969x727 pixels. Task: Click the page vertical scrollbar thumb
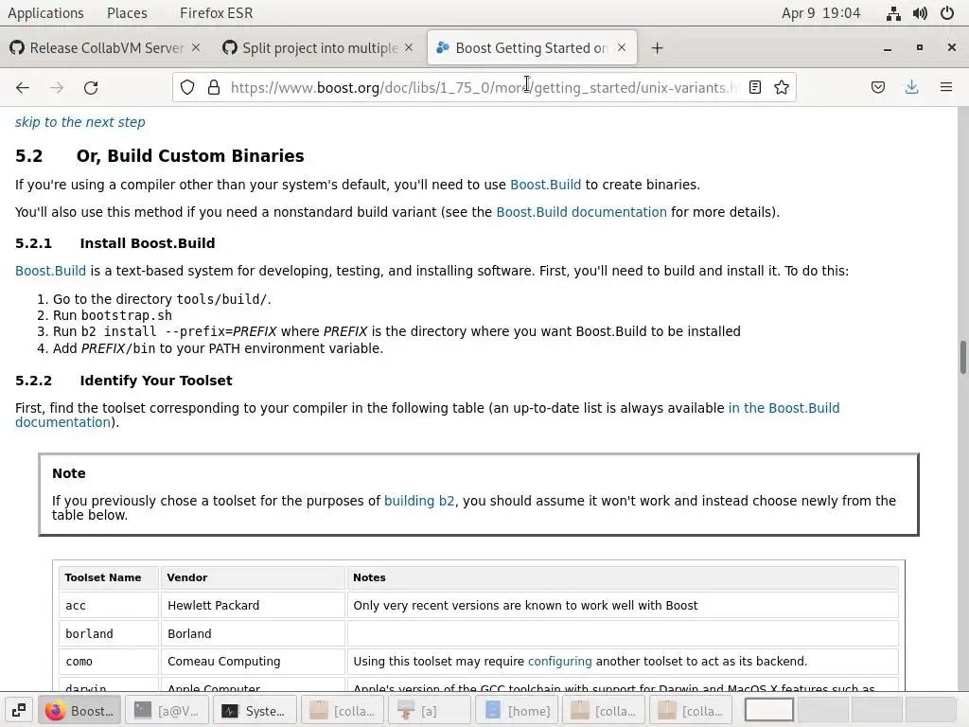962,357
